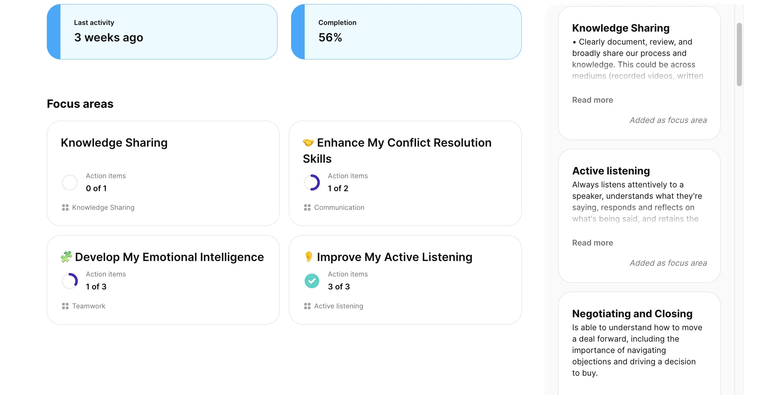Image resolution: width=765 pixels, height=395 pixels.
Task: Click the Teamwork category icon
Action: [x=65, y=306]
